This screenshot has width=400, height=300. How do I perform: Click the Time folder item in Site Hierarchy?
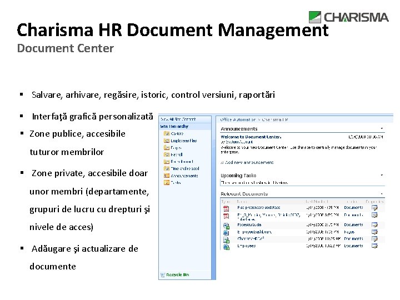185,169
